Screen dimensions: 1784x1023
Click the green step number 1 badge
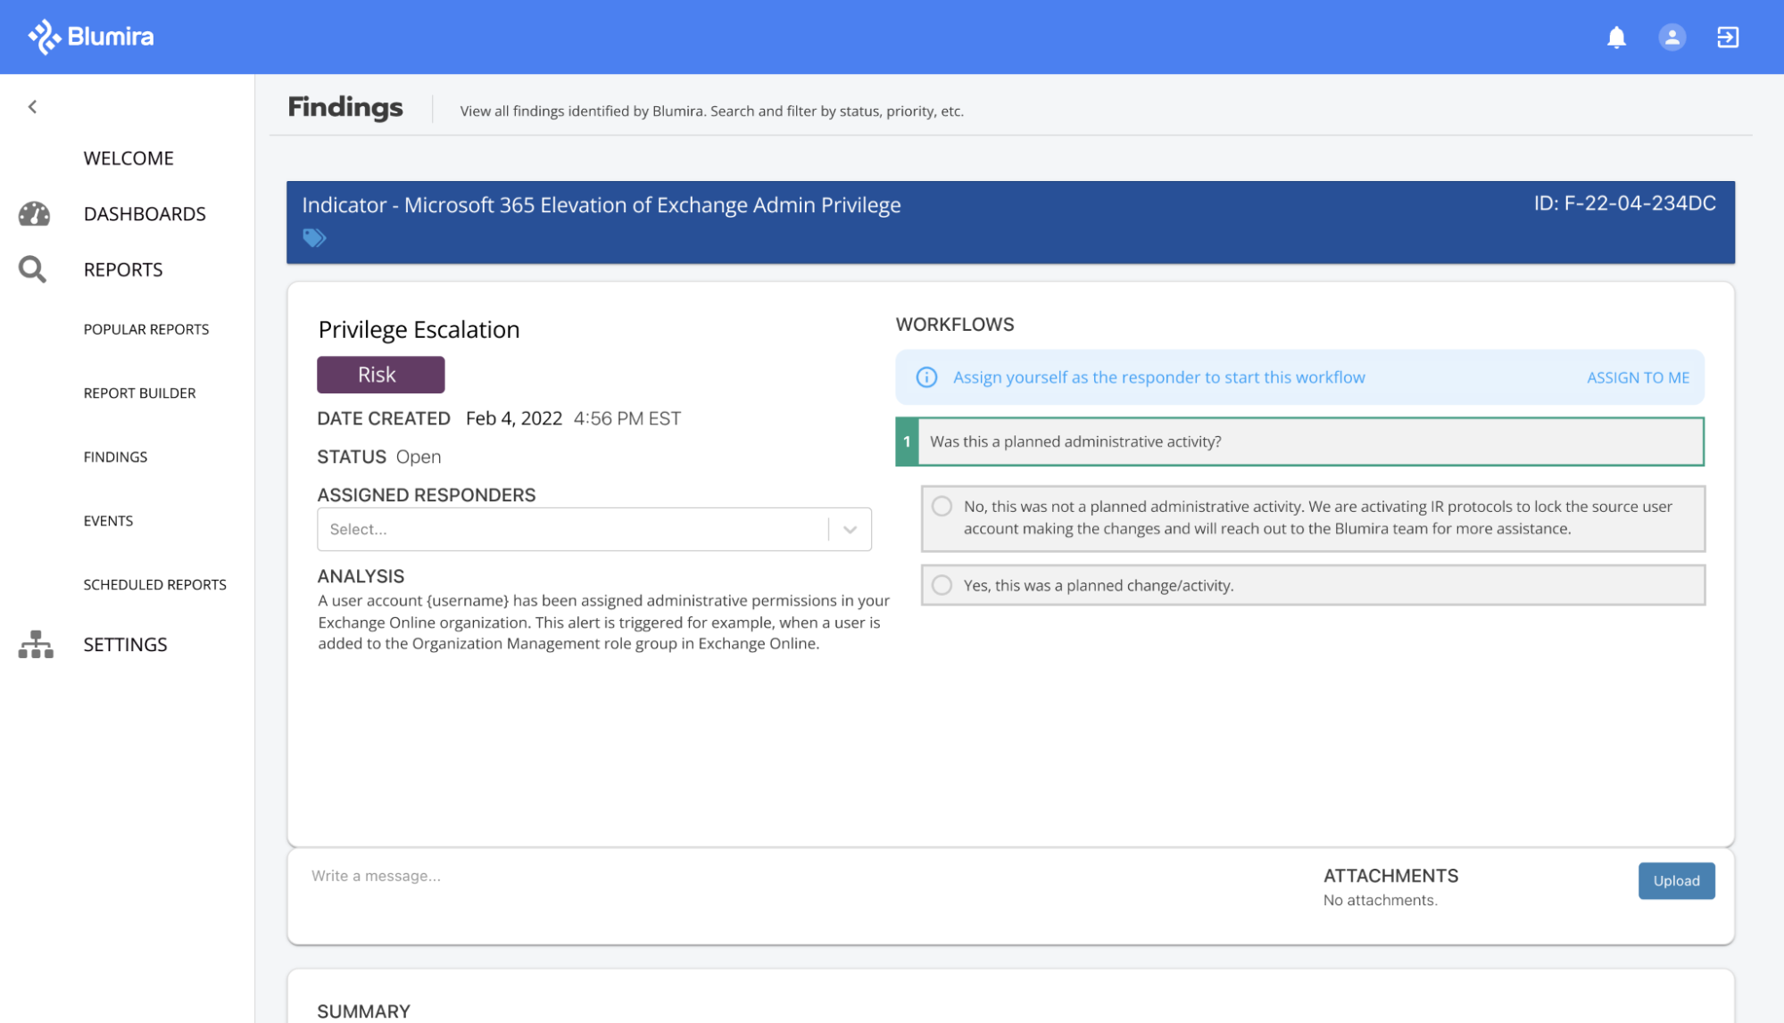tap(907, 441)
